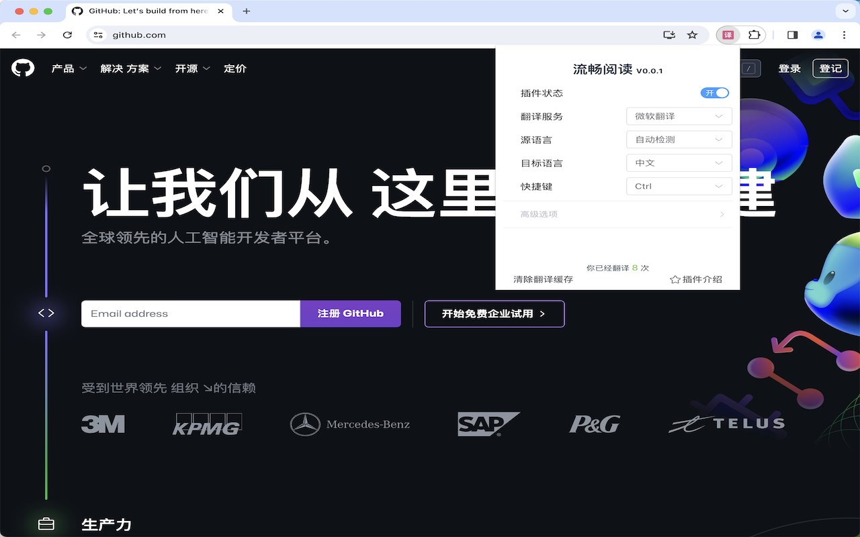
Task: Click the 受到世界领先组织的信赖 text
Action: pyautogui.click(x=169, y=388)
